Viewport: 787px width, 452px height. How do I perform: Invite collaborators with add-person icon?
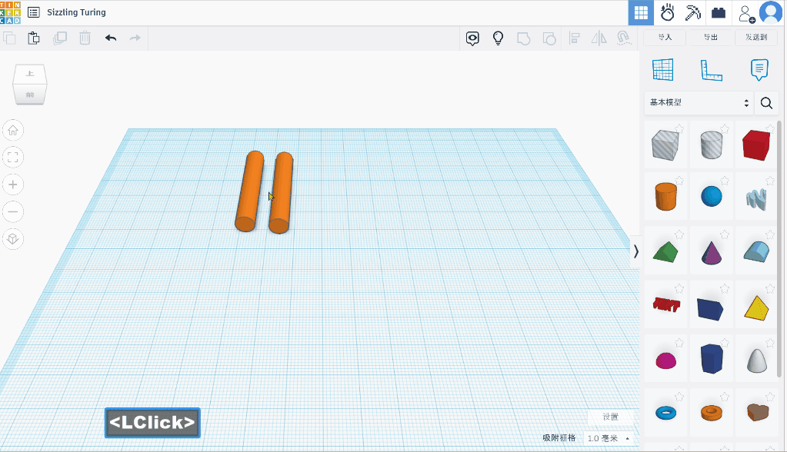(x=746, y=14)
